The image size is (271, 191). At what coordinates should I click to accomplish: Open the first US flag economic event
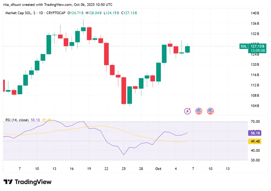(x=199, y=111)
